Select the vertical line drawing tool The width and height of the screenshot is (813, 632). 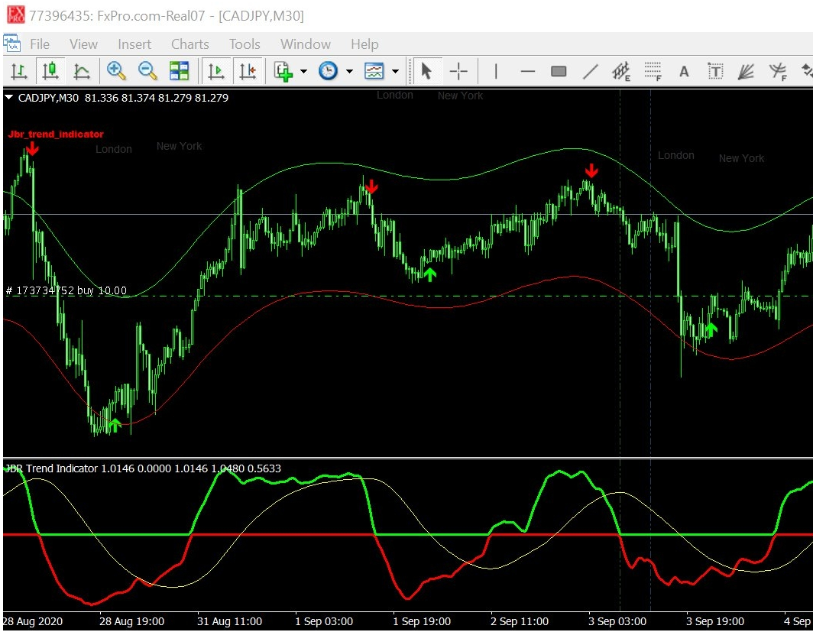(496, 72)
